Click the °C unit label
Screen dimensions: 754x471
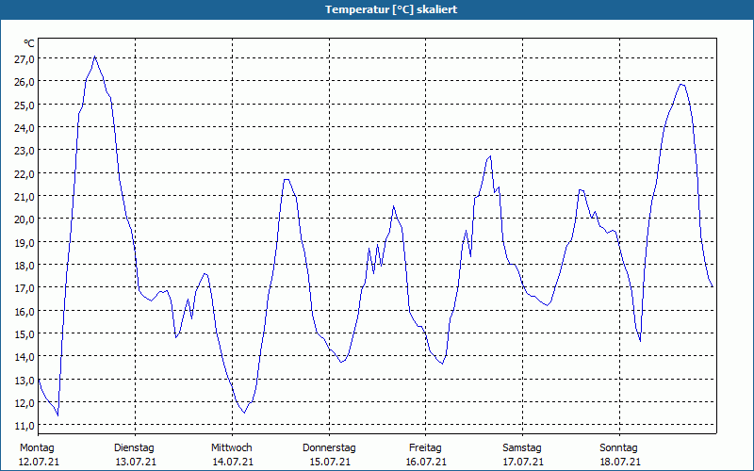pos(29,43)
